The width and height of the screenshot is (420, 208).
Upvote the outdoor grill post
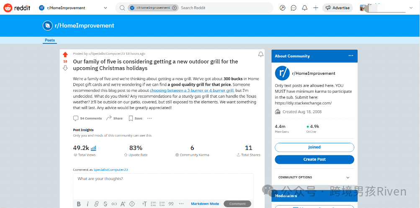tap(65, 55)
